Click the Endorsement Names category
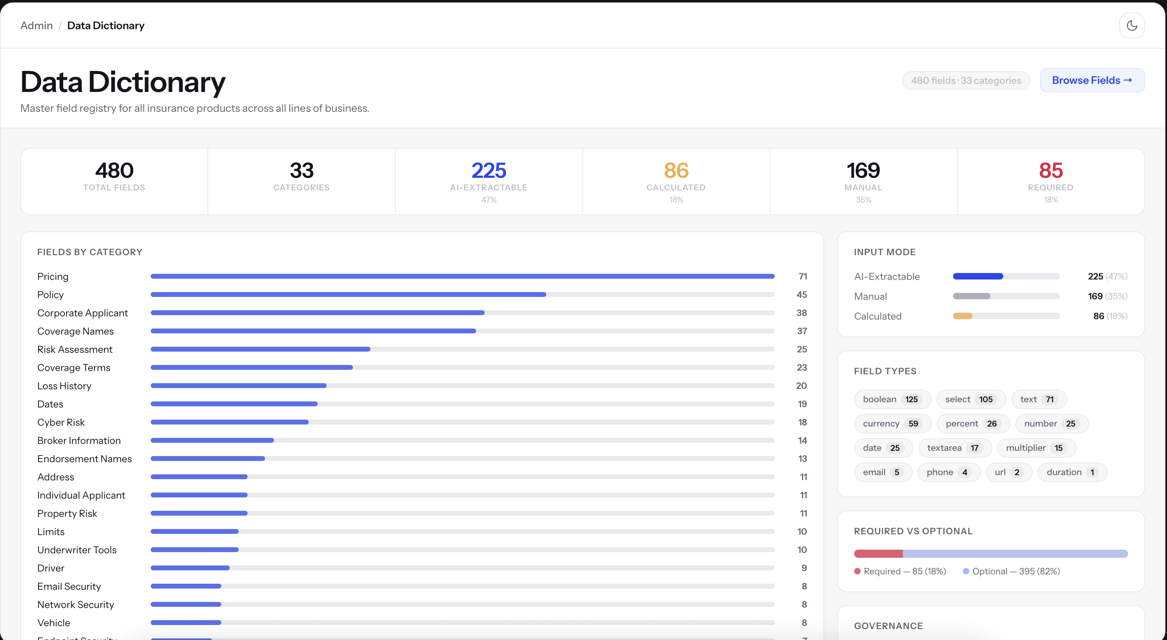 pos(84,459)
